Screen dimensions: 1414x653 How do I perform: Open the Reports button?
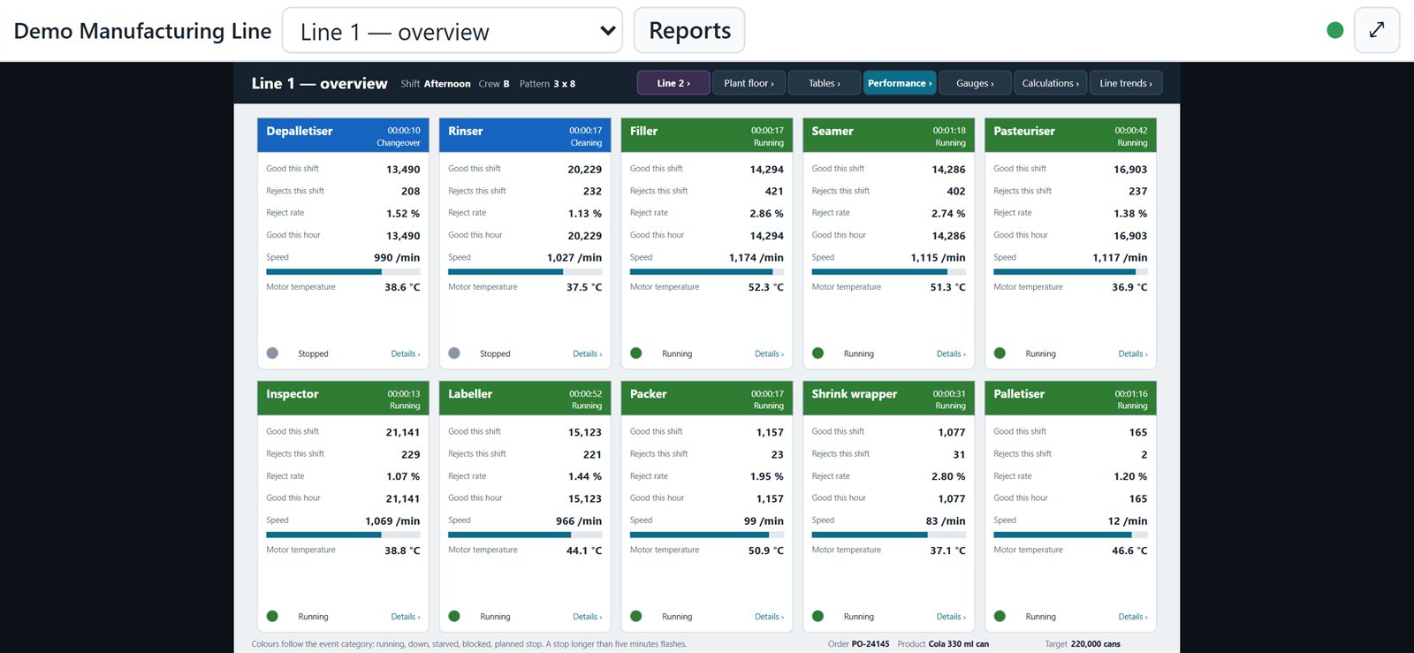point(689,31)
